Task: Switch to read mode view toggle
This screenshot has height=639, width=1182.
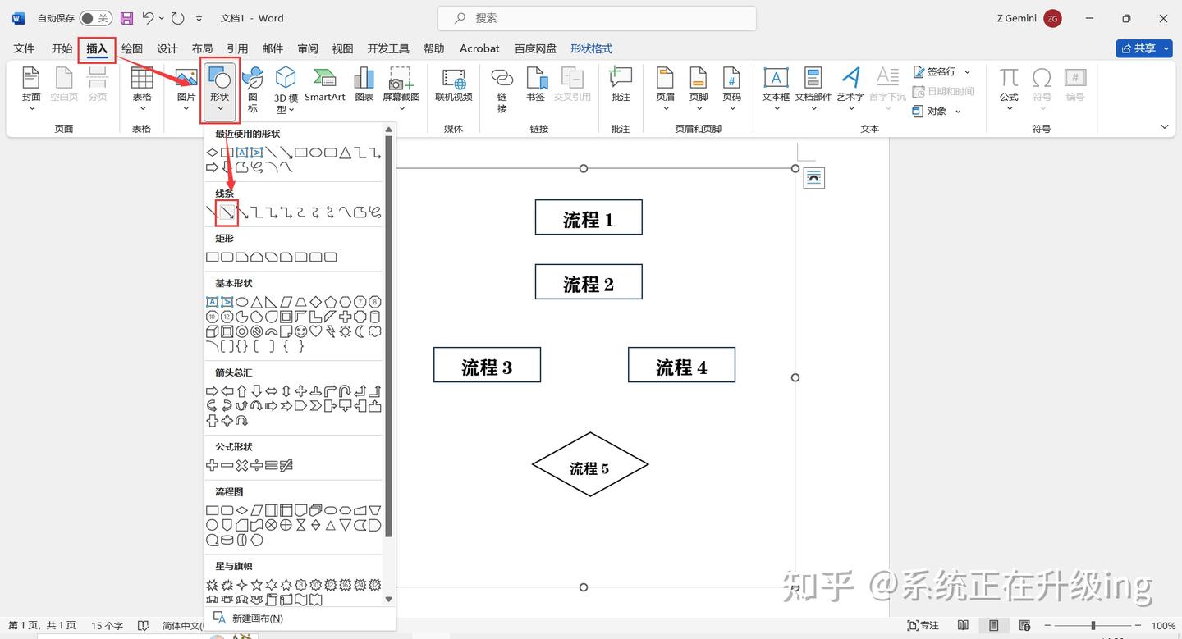Action: [964, 624]
